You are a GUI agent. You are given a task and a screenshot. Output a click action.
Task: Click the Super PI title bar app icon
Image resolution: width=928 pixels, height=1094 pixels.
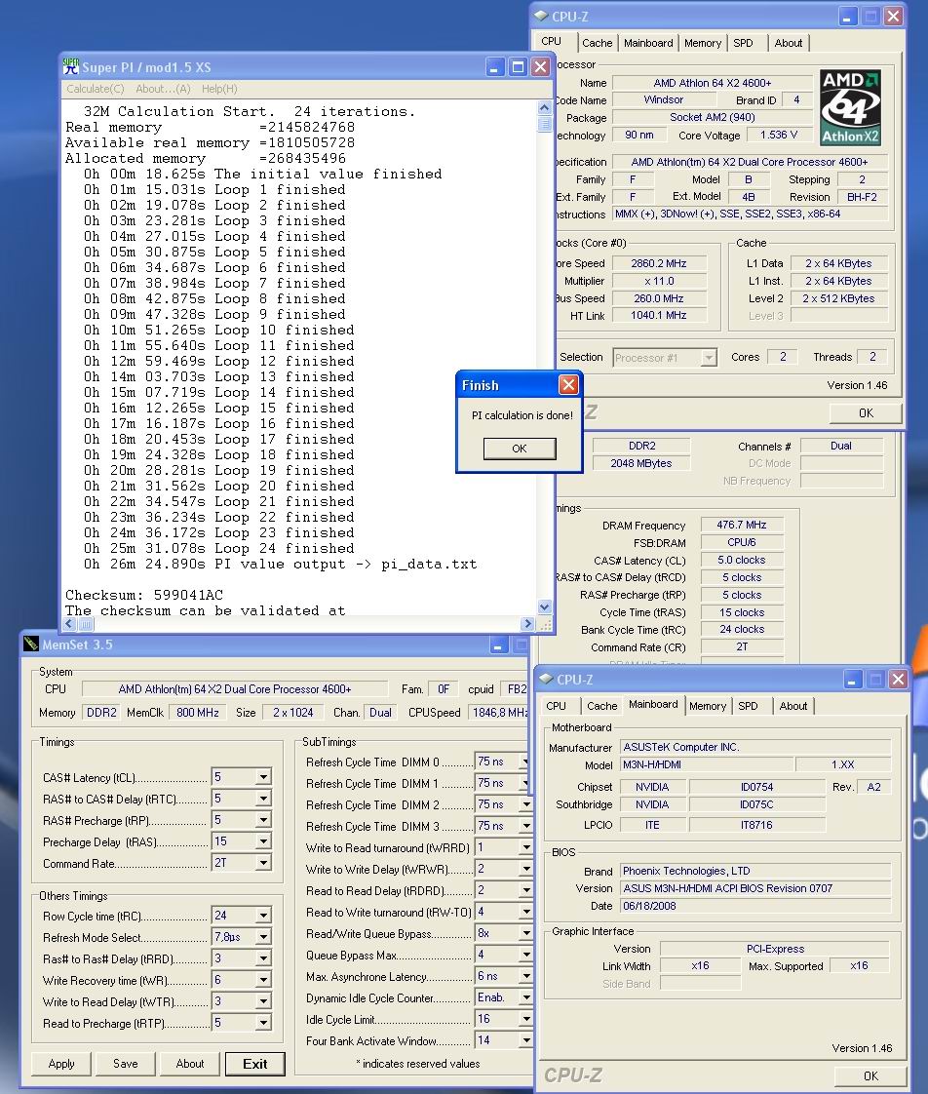70,66
